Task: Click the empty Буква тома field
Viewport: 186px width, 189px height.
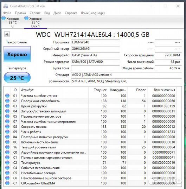Action: (x=95, y=68)
